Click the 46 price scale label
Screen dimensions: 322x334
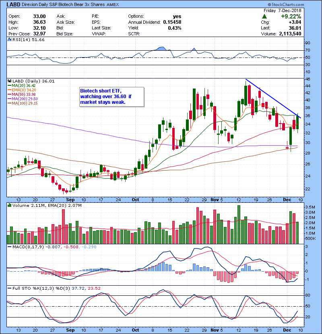click(x=308, y=79)
